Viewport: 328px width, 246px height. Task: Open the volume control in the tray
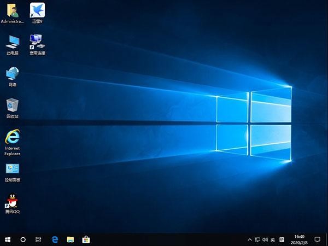[x=265, y=239]
